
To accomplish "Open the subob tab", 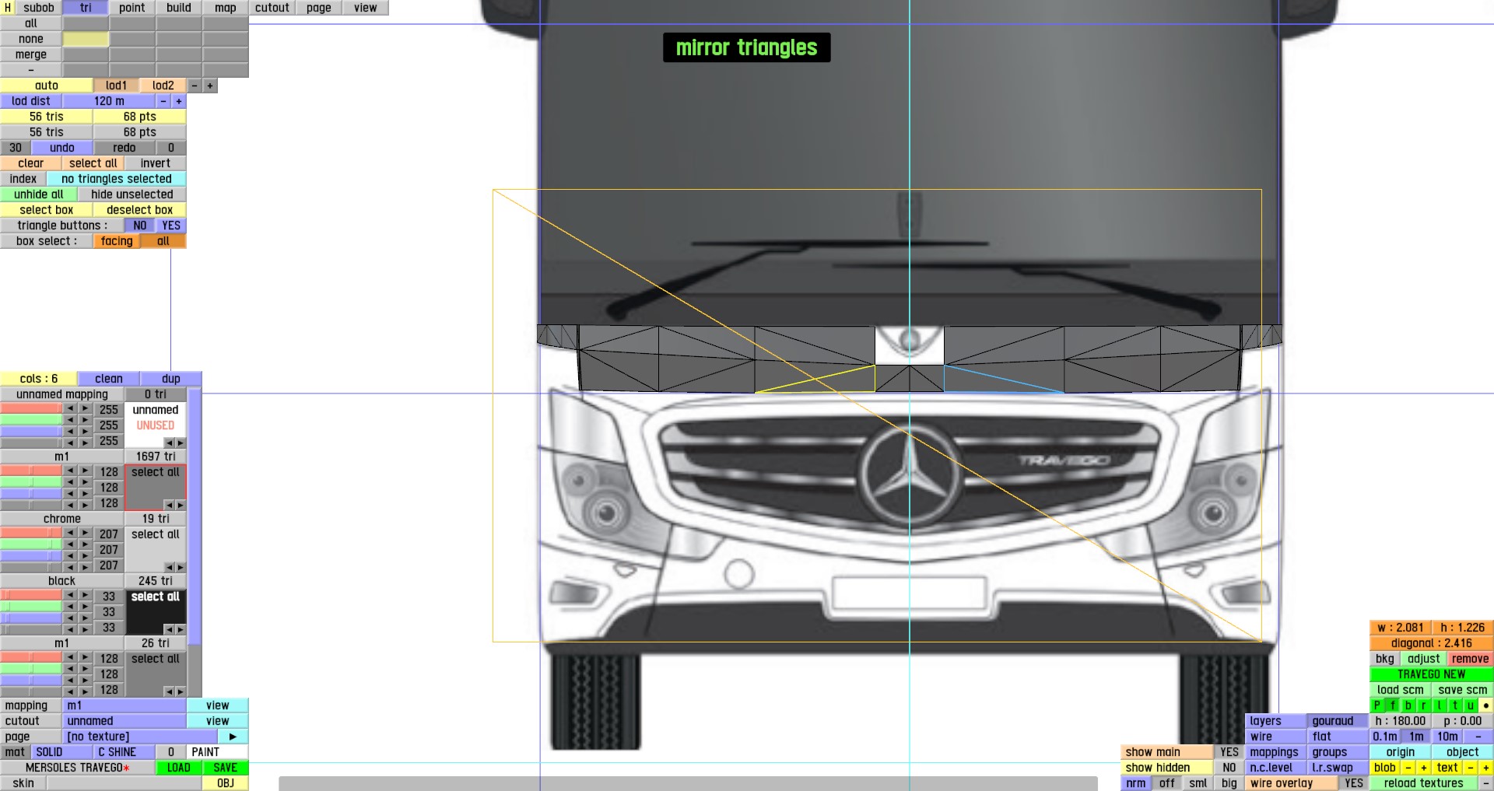I will pyautogui.click(x=39, y=8).
